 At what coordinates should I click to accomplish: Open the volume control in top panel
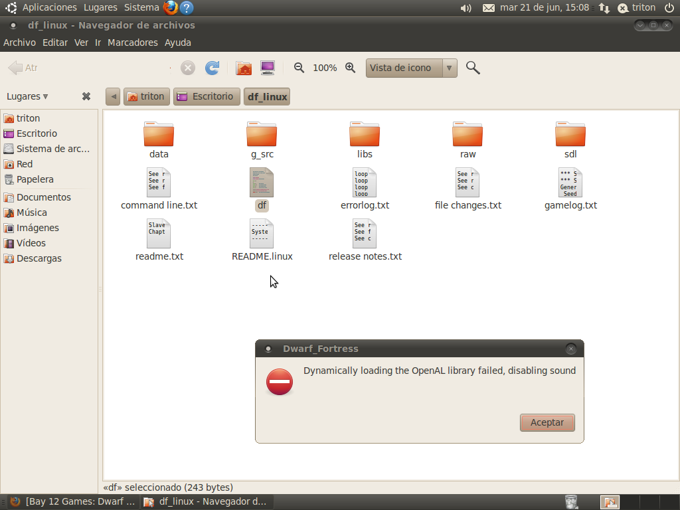[x=466, y=8]
